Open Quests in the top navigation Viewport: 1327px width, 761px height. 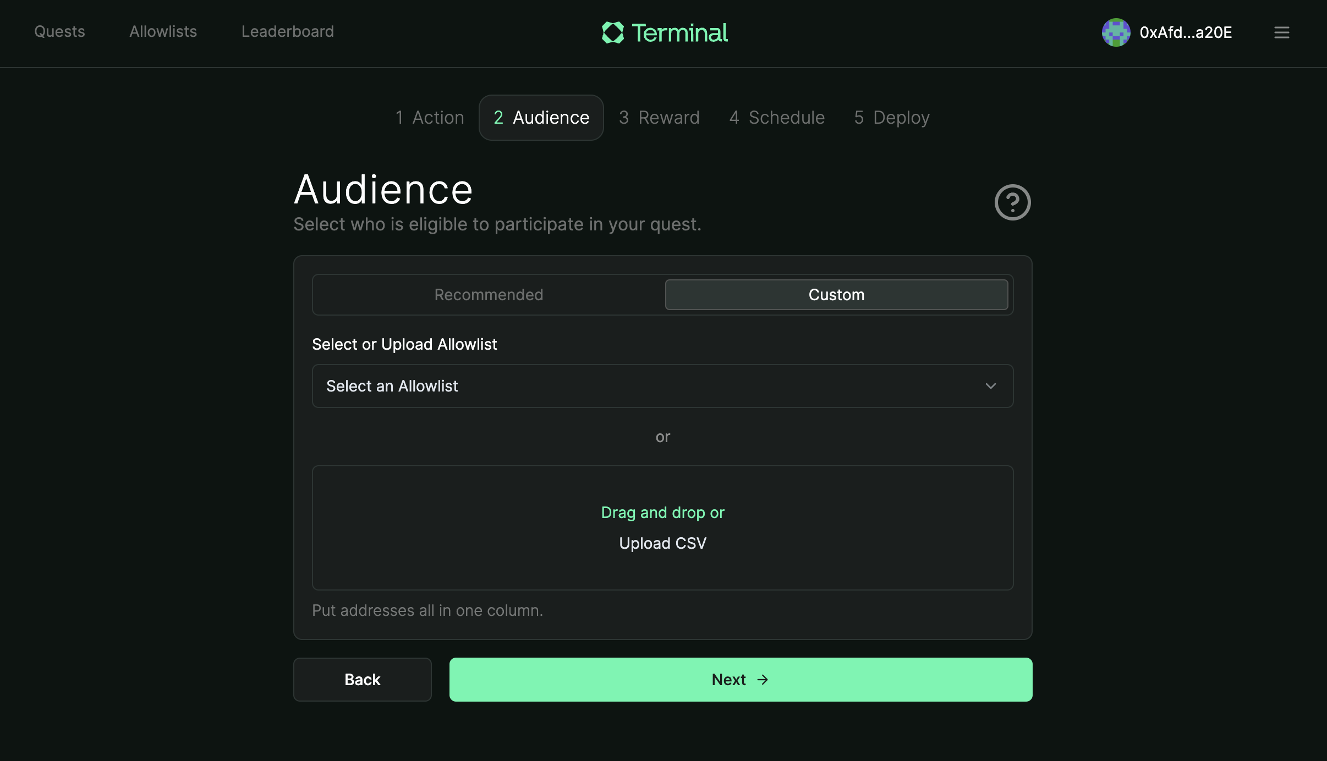click(59, 31)
